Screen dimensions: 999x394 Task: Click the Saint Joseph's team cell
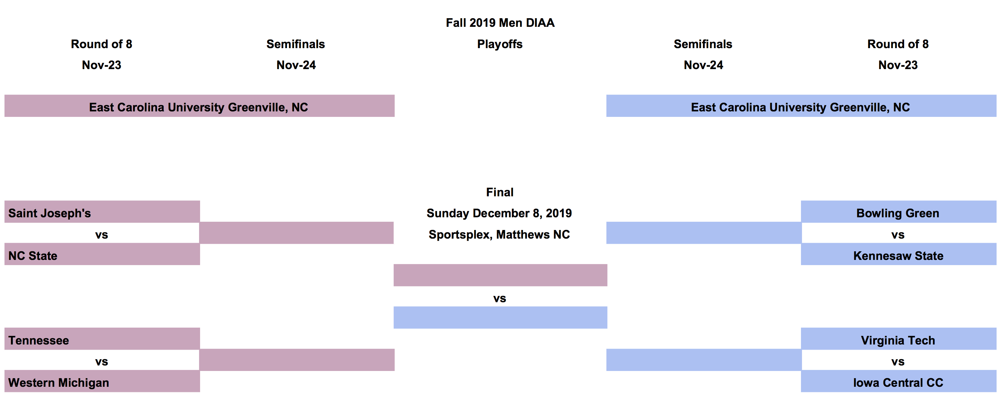pyautogui.click(x=102, y=212)
